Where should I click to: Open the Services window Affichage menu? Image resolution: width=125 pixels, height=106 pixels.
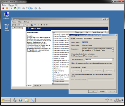26,22
